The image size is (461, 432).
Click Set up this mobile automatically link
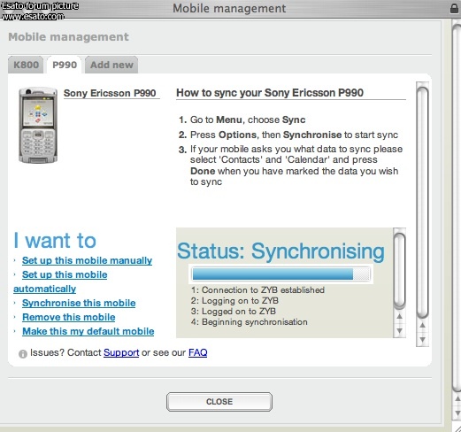(x=60, y=282)
